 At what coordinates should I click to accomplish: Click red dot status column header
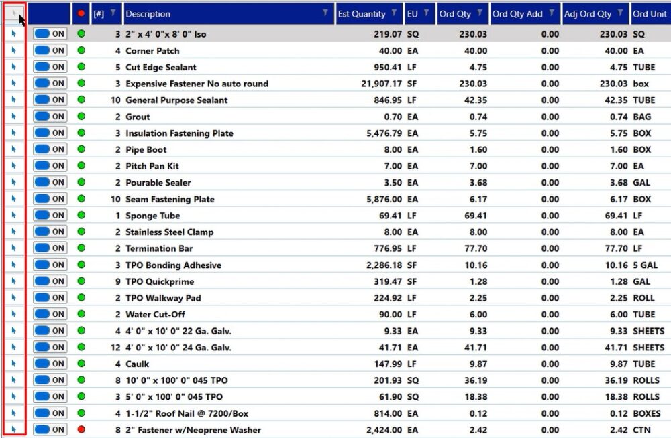click(x=81, y=13)
